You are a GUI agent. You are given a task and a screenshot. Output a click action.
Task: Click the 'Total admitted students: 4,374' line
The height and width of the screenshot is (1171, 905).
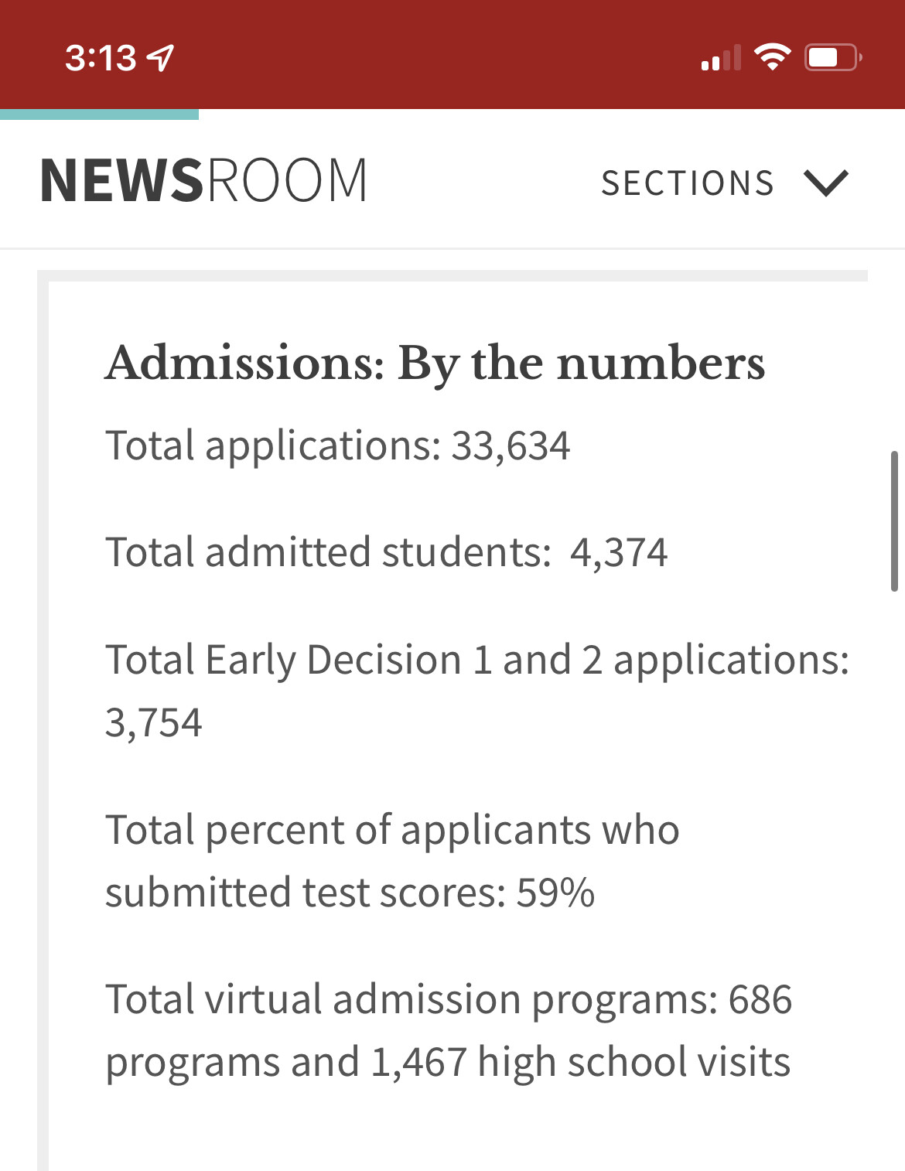click(x=387, y=553)
